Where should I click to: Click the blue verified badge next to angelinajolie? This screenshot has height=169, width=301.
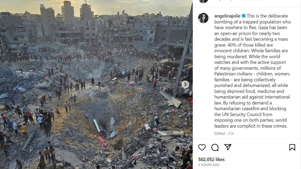pos(244,16)
